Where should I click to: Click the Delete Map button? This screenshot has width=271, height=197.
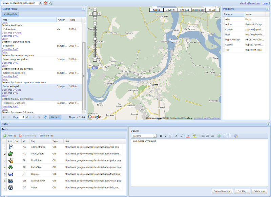point(259,191)
